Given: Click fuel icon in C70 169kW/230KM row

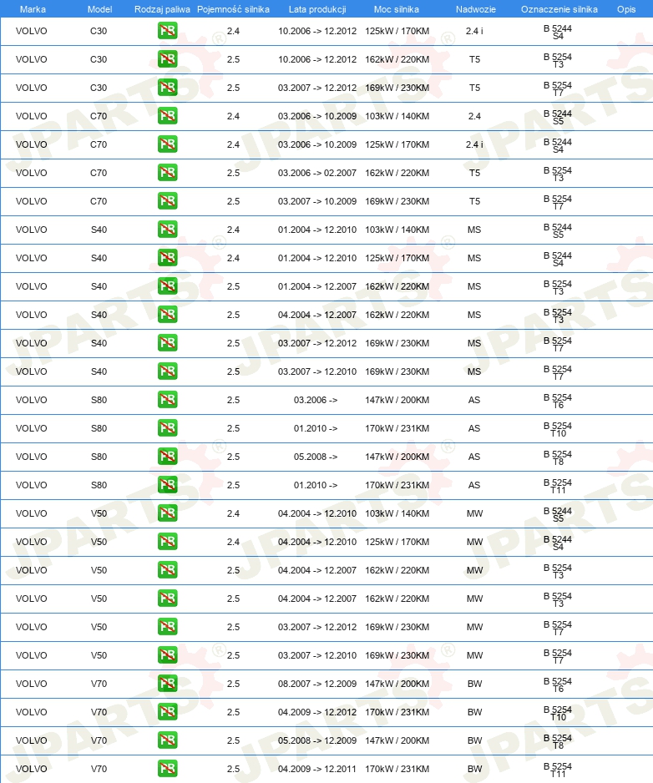Looking at the screenshot, I should 167,201.
